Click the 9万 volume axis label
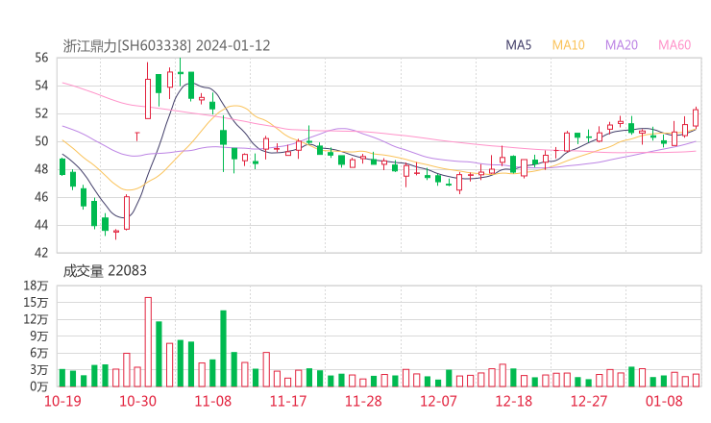The image size is (711, 423). coord(39,336)
